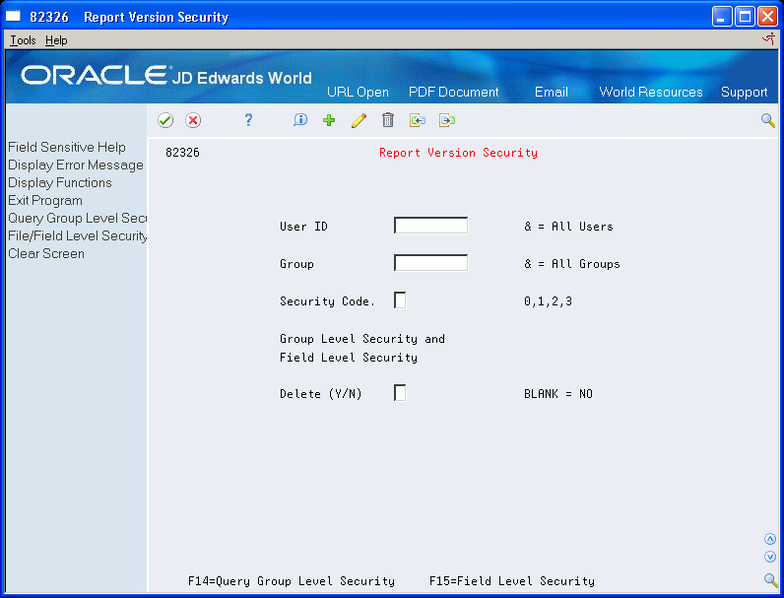Click the trash can Delete icon

pyautogui.click(x=388, y=120)
